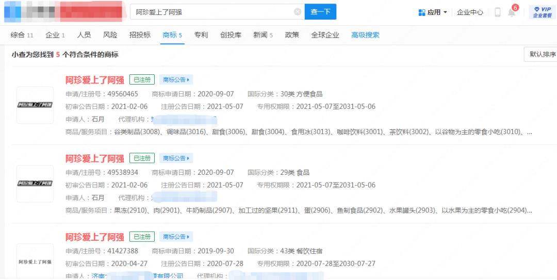Switch to the 综合 tab
Screen dimensions: 557x280
click(22, 35)
